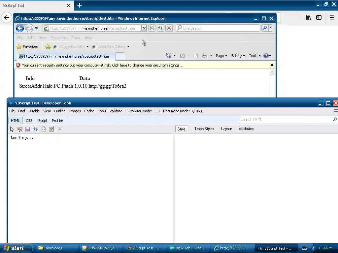This screenshot has height=253, width=338.
Task: Dismiss the security information bar
Action: pyautogui.click(x=272, y=65)
